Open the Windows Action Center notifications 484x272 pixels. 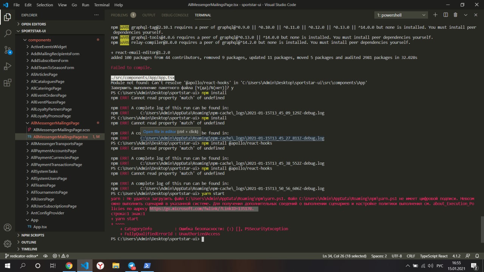[x=474, y=266]
